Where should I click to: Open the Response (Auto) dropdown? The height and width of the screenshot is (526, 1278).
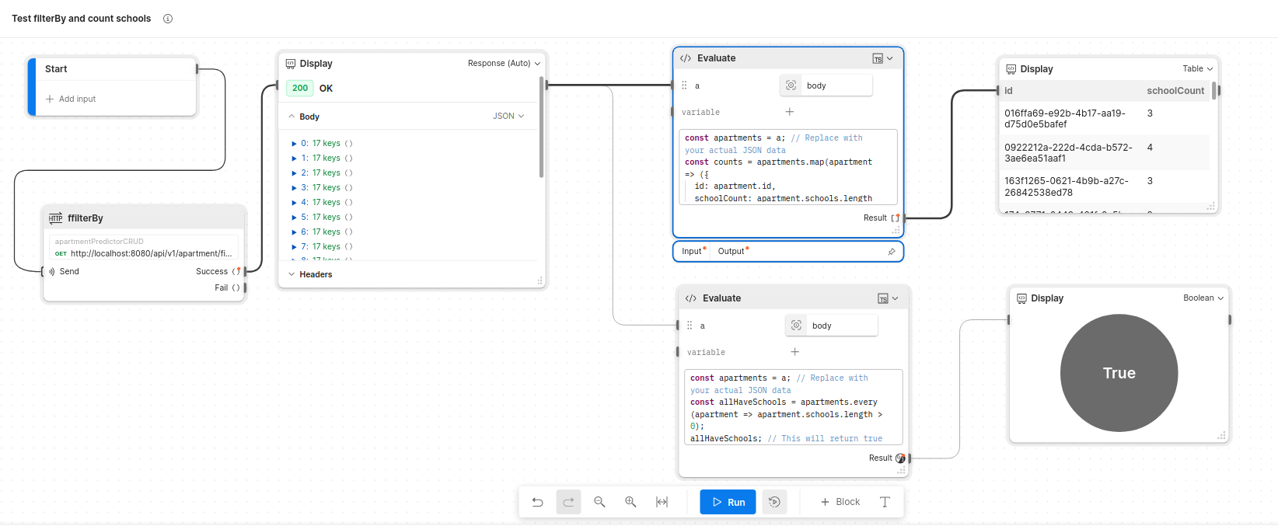504,64
